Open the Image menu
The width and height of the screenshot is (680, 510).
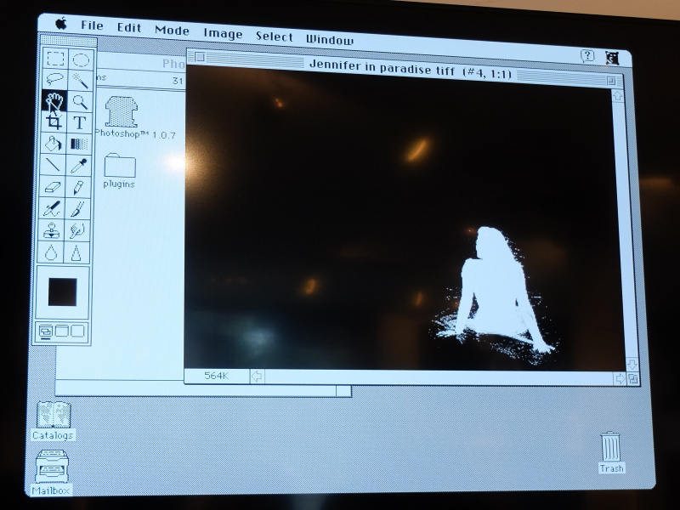[x=223, y=34]
